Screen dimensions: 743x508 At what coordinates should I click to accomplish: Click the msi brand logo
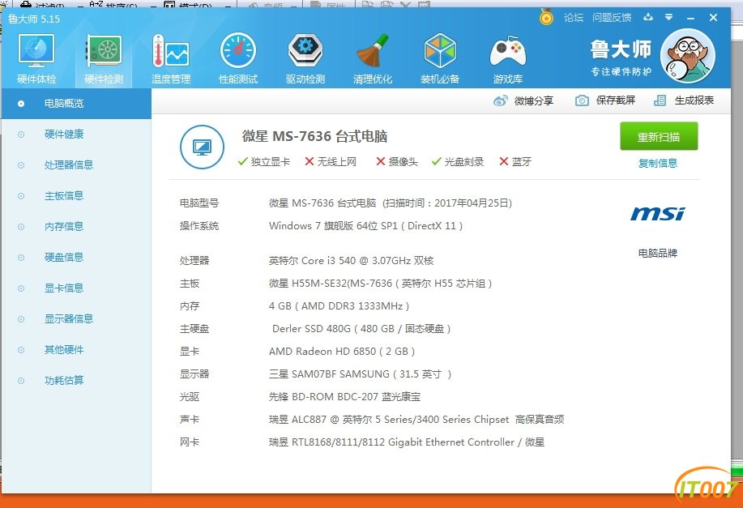point(658,214)
